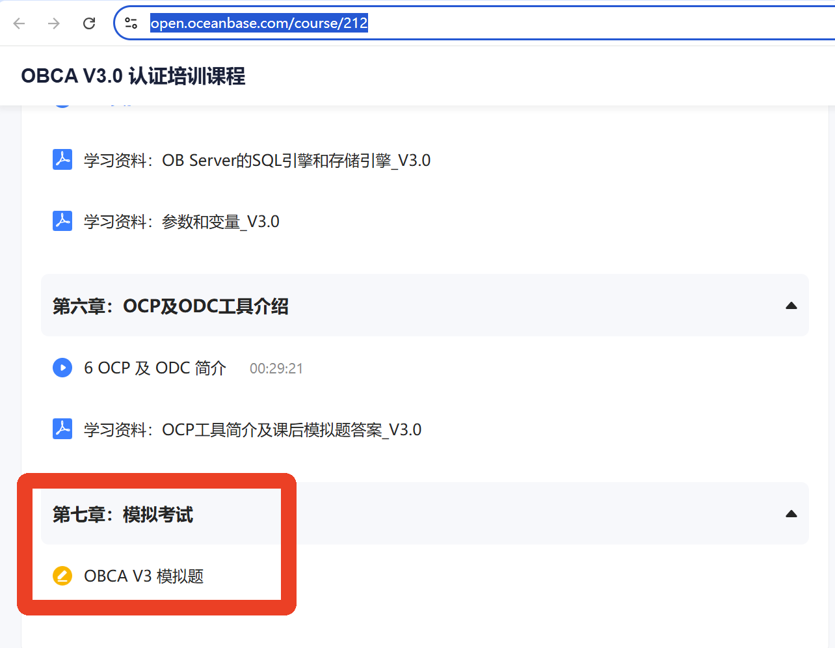The image size is (835, 648).
Task: Click the browser forward arrow
Action: 54,23
